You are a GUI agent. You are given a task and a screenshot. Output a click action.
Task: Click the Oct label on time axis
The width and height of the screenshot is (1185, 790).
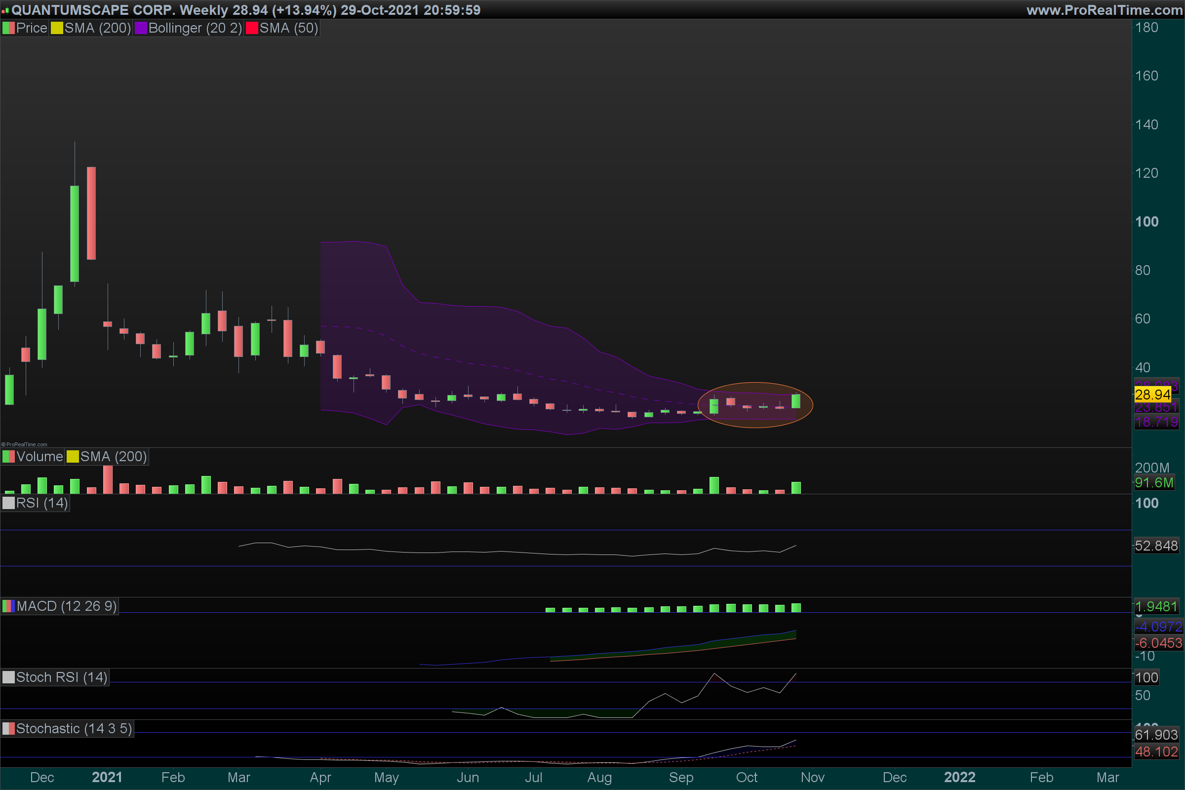pyautogui.click(x=746, y=777)
